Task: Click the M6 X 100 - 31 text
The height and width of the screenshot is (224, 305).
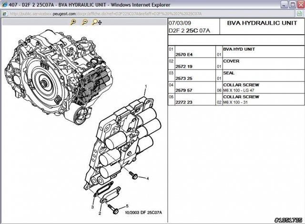Action: [x=235, y=102]
